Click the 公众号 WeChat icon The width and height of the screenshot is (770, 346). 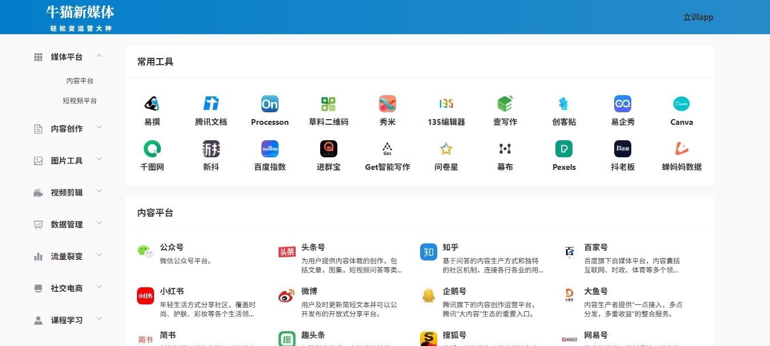point(146,251)
